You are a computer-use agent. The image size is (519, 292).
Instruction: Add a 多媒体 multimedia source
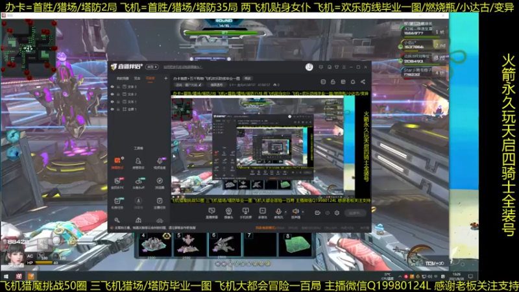[x=263, y=213]
